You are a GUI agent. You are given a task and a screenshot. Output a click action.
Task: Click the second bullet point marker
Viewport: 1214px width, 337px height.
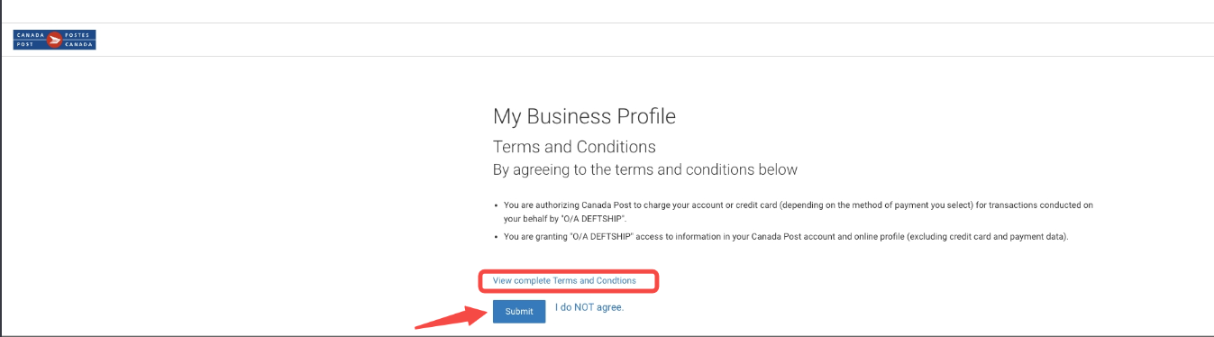(x=497, y=236)
